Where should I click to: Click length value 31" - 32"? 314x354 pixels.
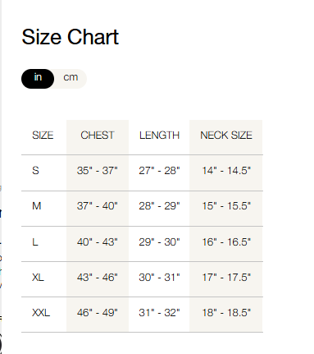click(159, 313)
